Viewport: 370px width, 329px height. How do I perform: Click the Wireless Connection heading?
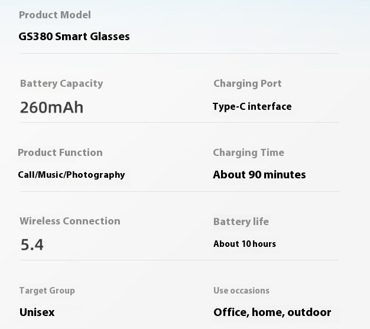[x=70, y=221]
